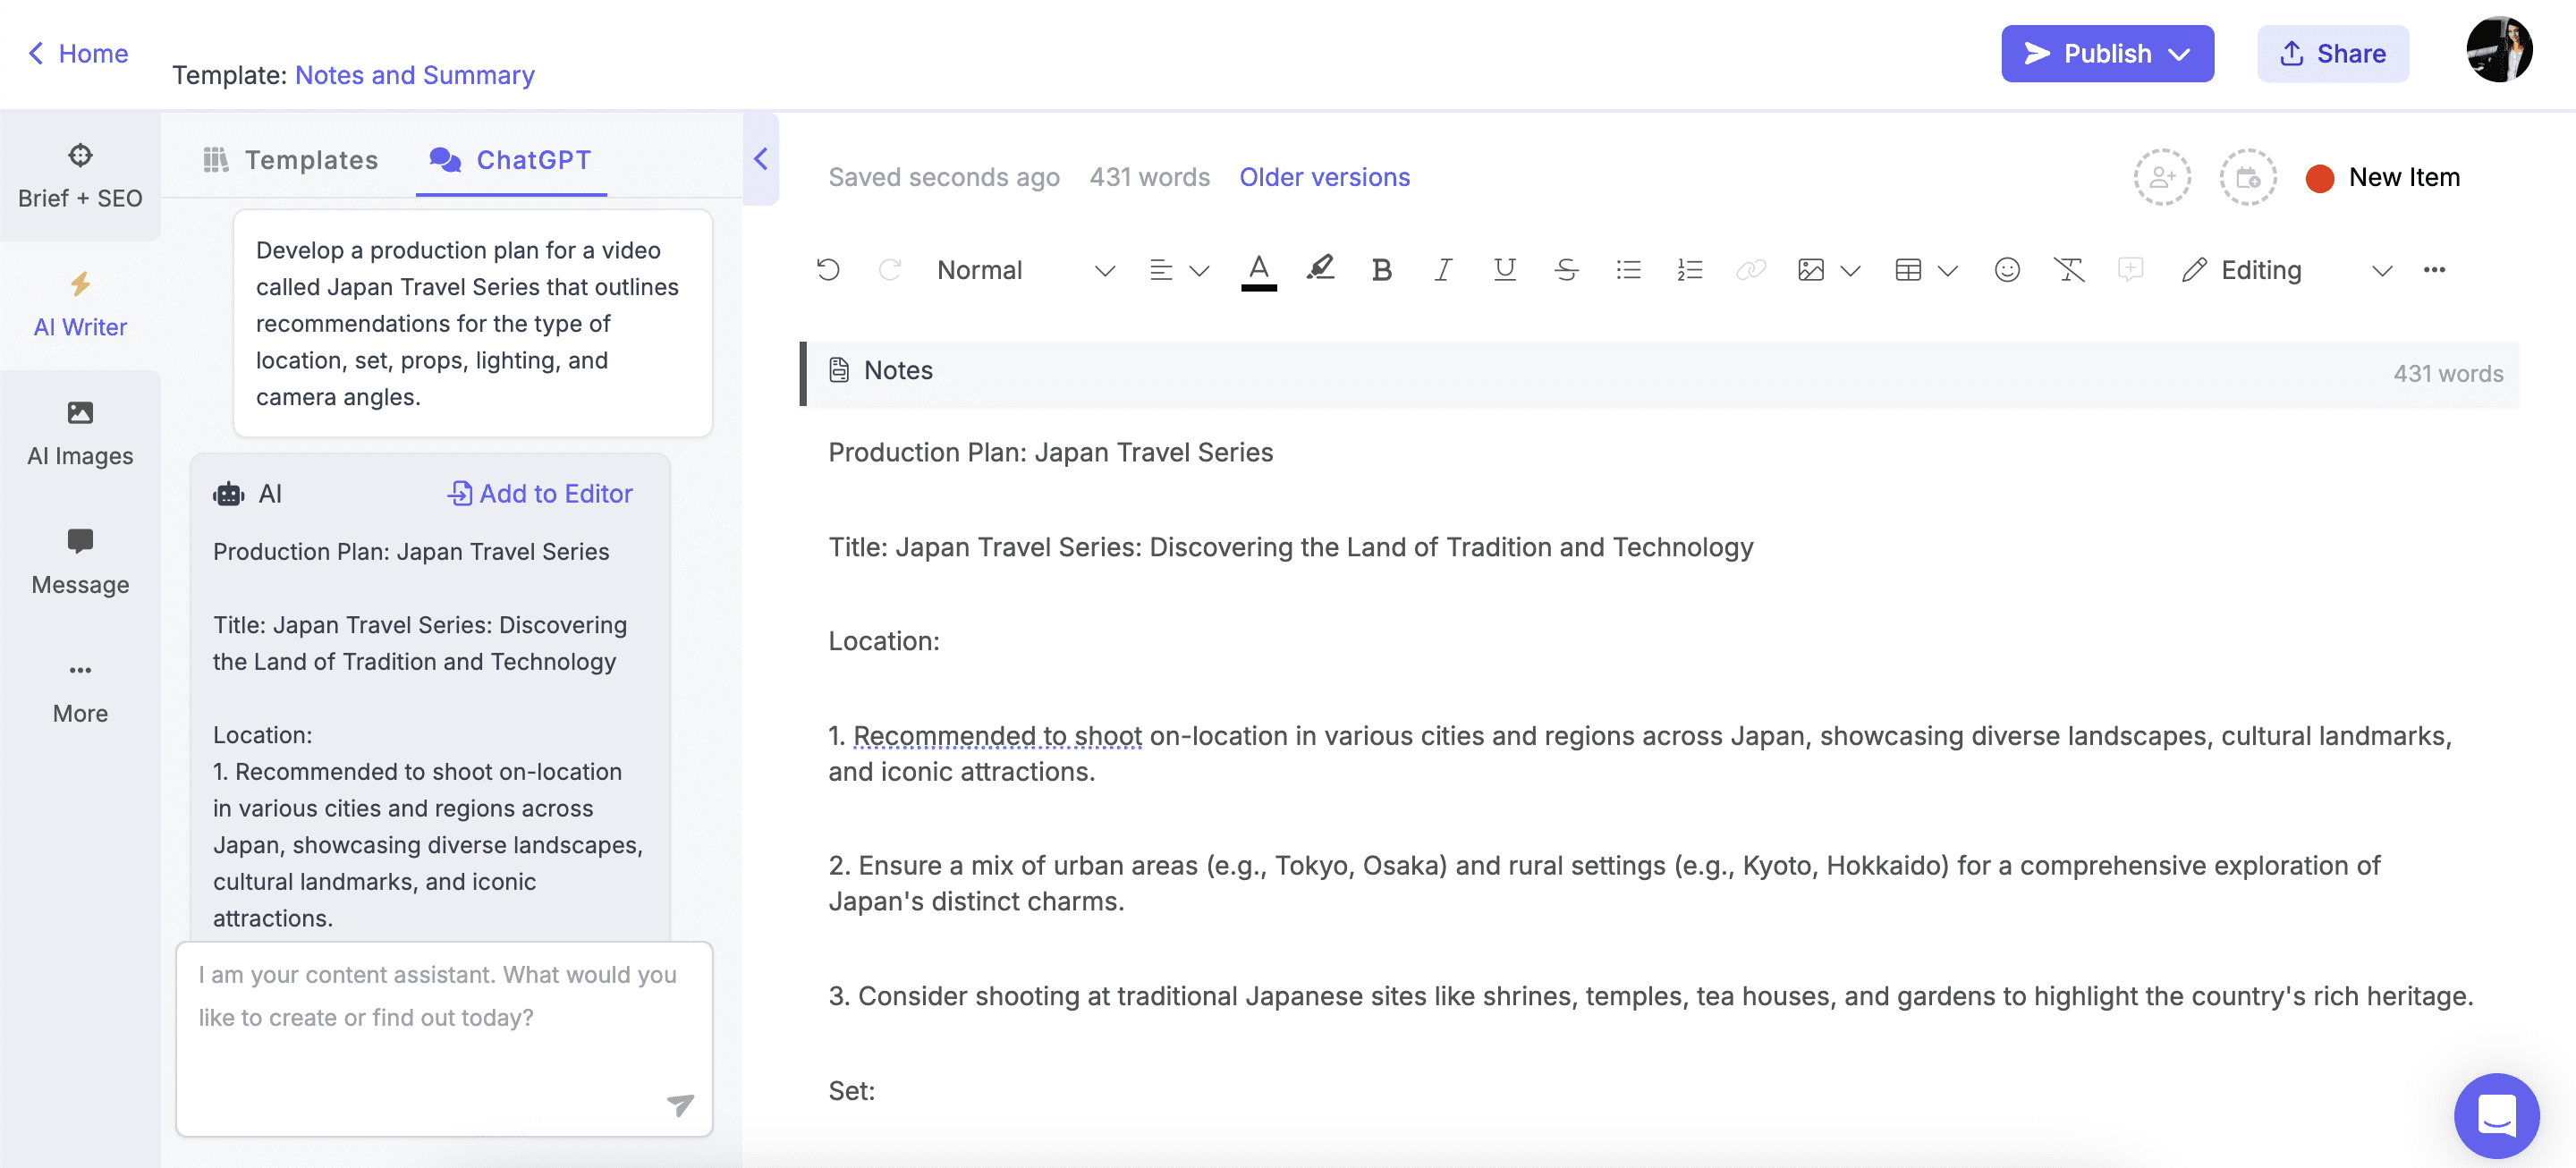
Task: Click the insert image icon
Action: [1810, 267]
